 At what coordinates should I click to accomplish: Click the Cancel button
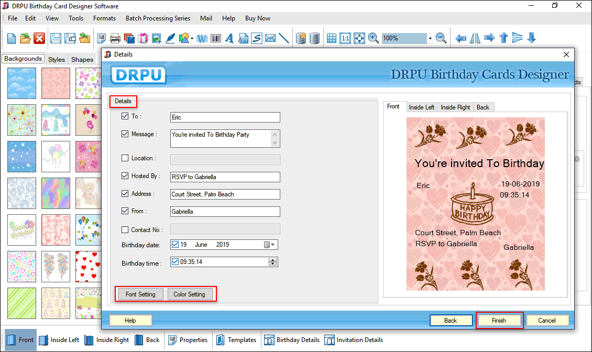[547, 320]
